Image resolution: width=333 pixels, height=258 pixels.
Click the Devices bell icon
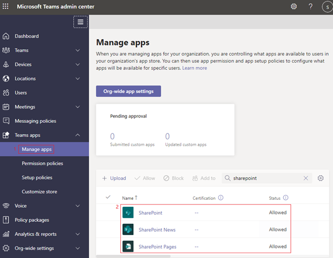point(6,65)
